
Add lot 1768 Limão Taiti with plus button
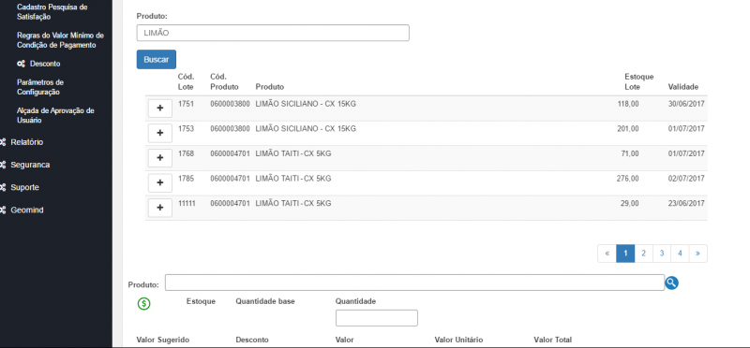click(x=159, y=158)
